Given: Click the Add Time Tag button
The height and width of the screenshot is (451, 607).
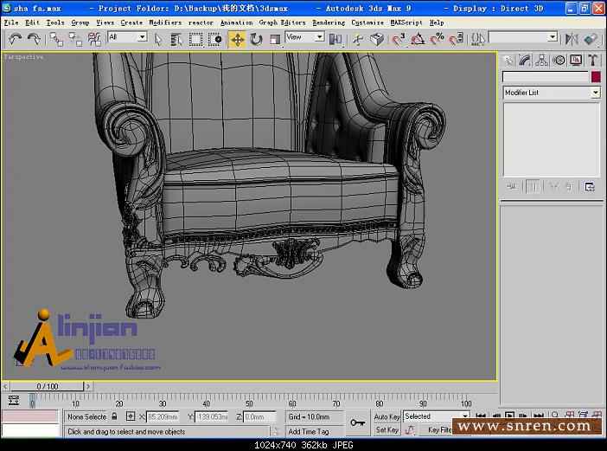Looking at the screenshot, I should (308, 431).
